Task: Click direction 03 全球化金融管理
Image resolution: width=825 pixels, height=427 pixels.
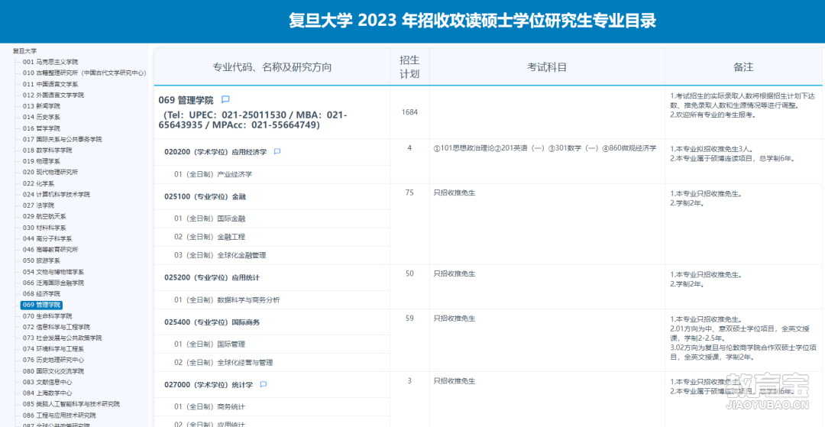Action: pos(220,256)
